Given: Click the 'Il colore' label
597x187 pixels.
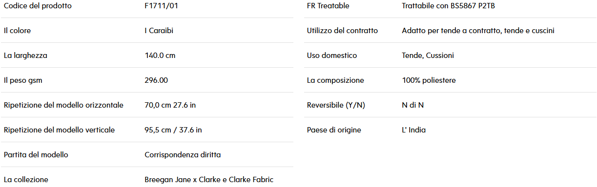Looking at the screenshot, I should coord(17,31).
